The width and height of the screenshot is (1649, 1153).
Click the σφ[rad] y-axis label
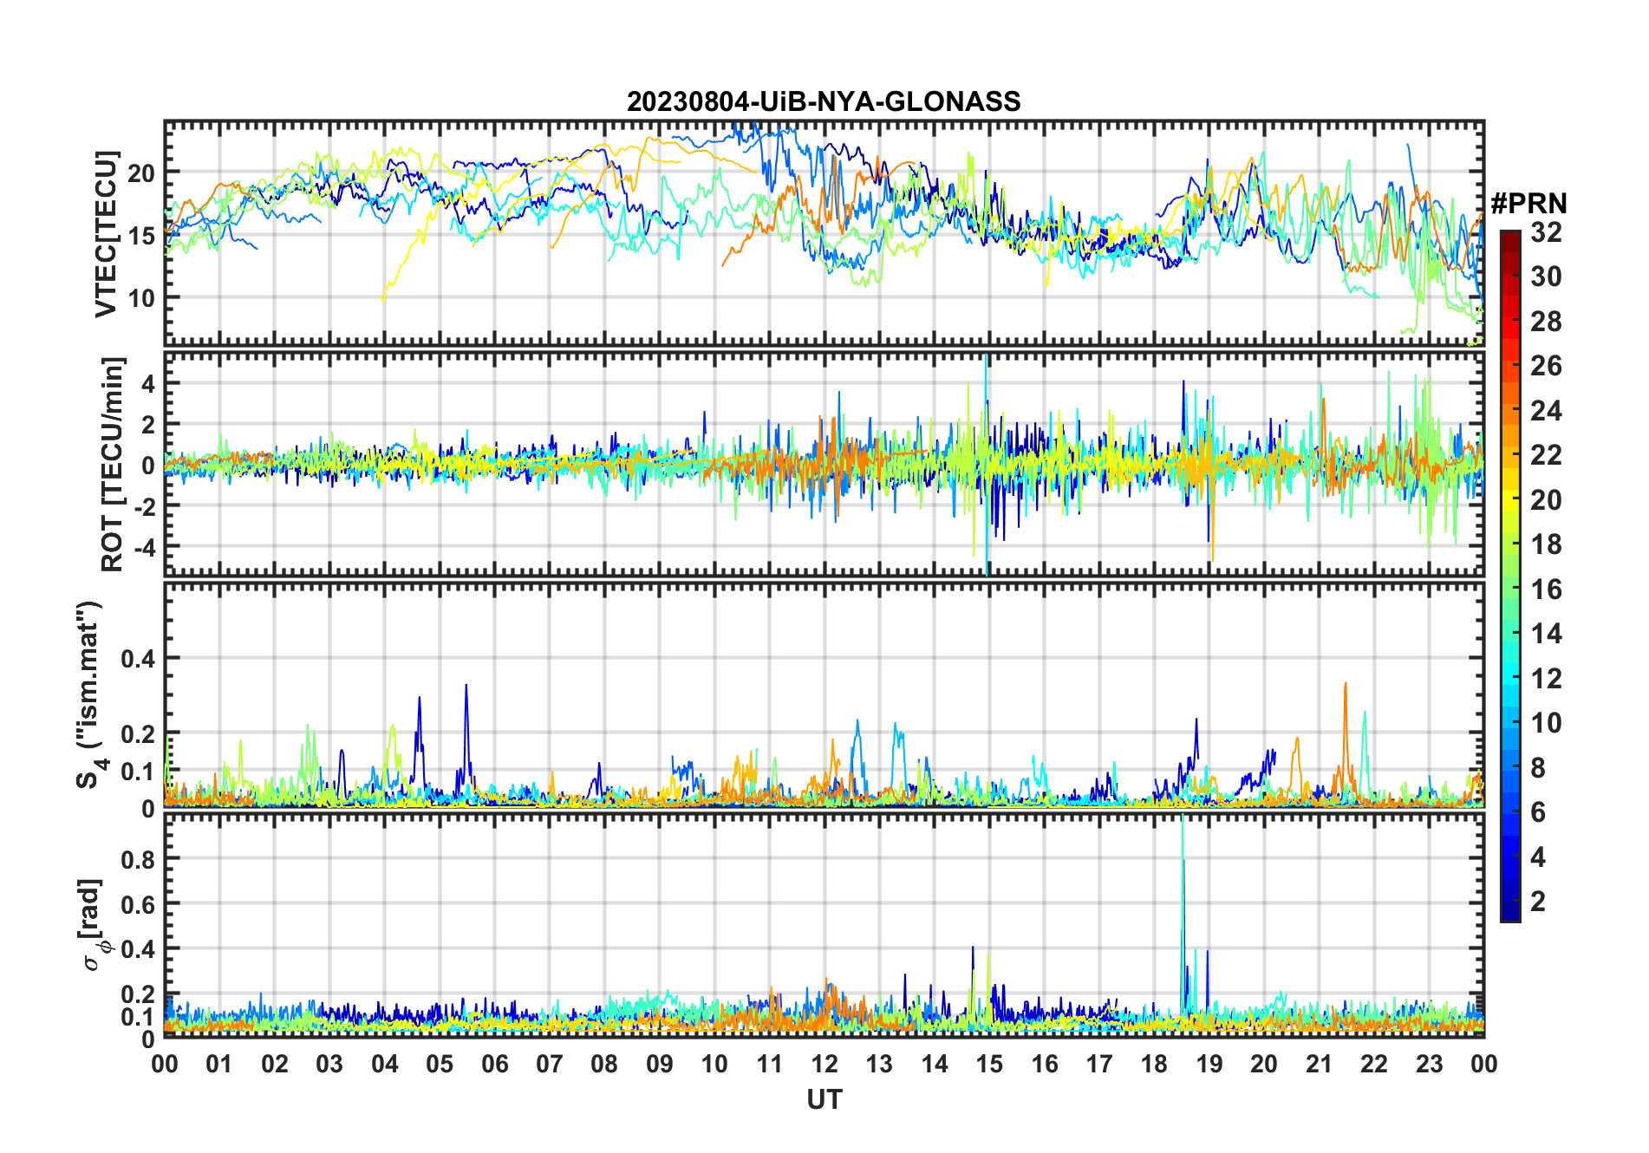pyautogui.click(x=92, y=924)
